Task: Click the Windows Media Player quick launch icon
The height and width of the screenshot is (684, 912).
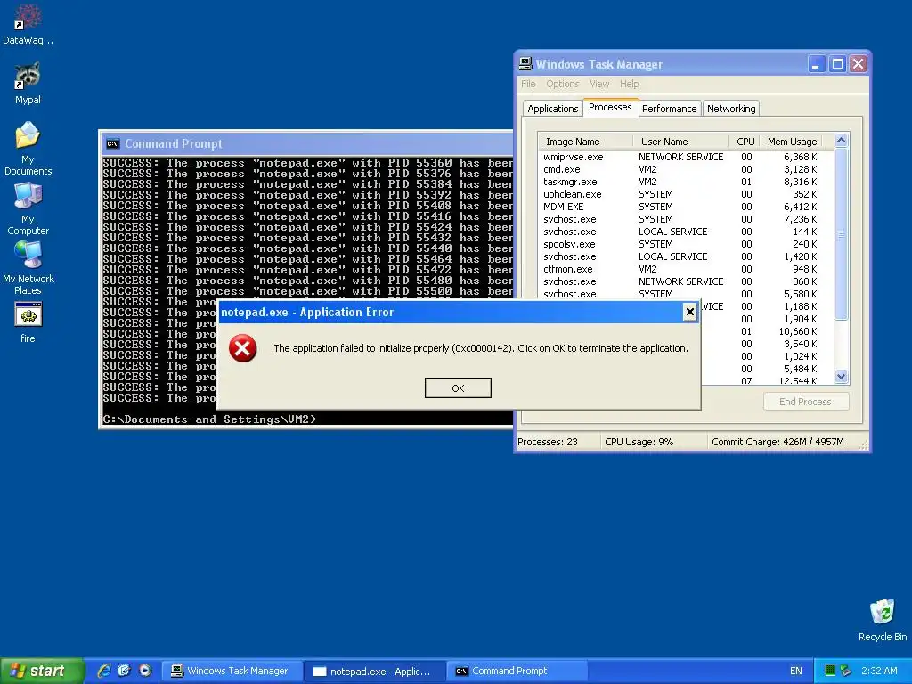Action: (145, 671)
